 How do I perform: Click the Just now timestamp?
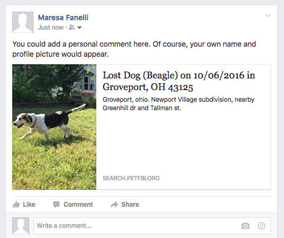coord(51,28)
